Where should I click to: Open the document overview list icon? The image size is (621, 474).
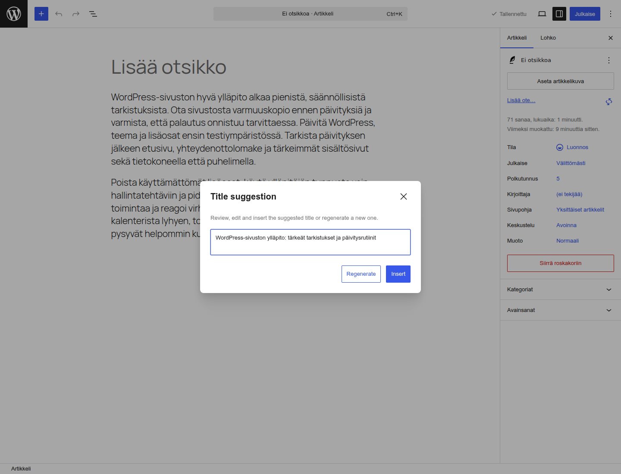pos(93,14)
